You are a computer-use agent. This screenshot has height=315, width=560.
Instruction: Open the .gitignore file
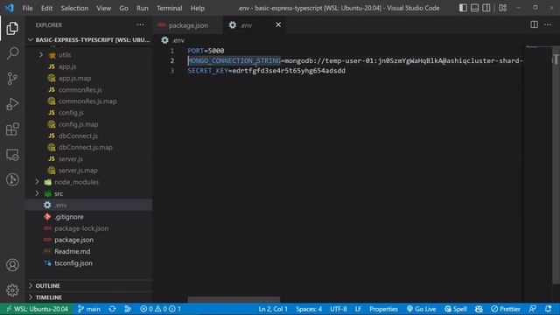[68, 217]
